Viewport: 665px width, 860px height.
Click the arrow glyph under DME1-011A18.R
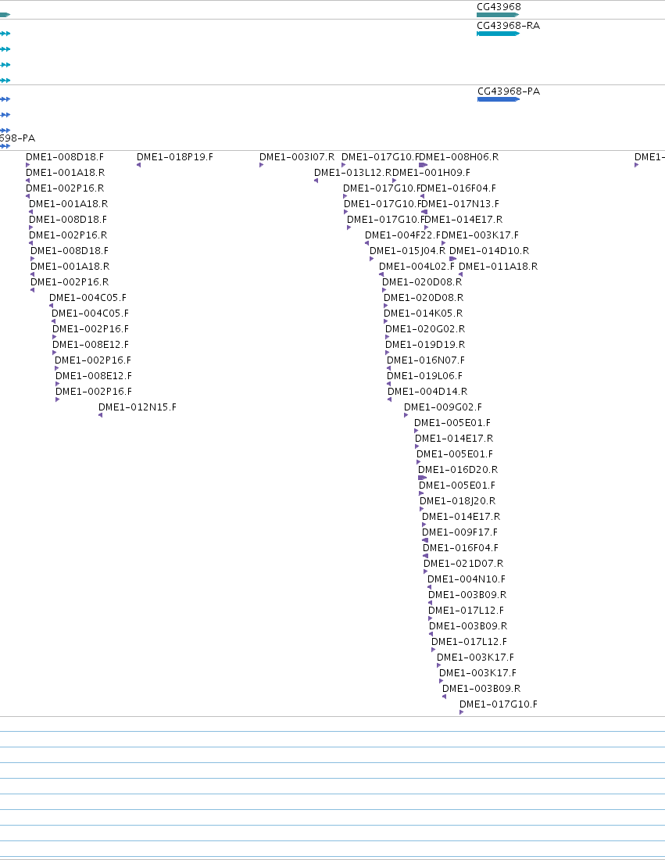460,274
